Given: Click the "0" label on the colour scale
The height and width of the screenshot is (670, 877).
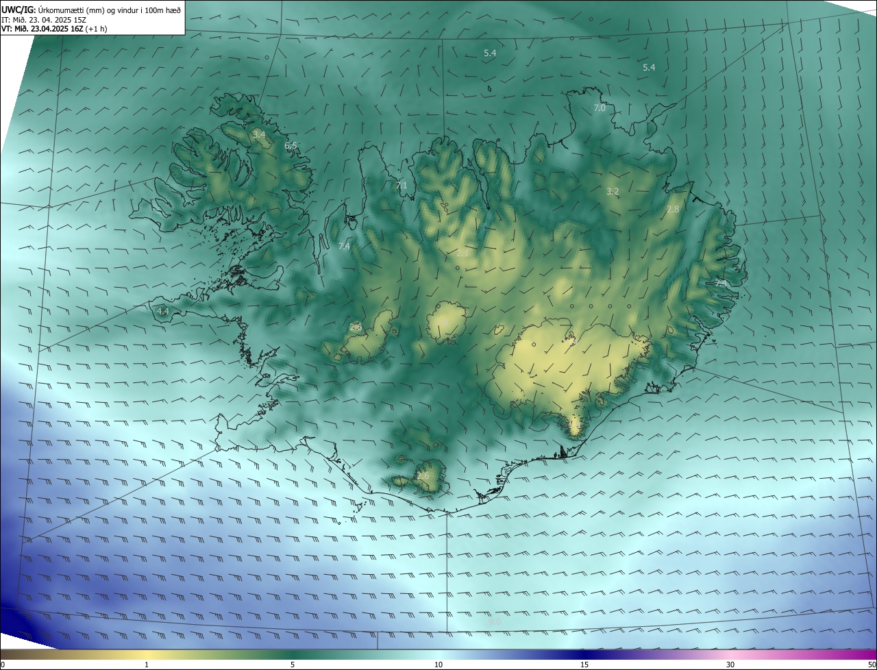Looking at the screenshot, I should click(3, 665).
